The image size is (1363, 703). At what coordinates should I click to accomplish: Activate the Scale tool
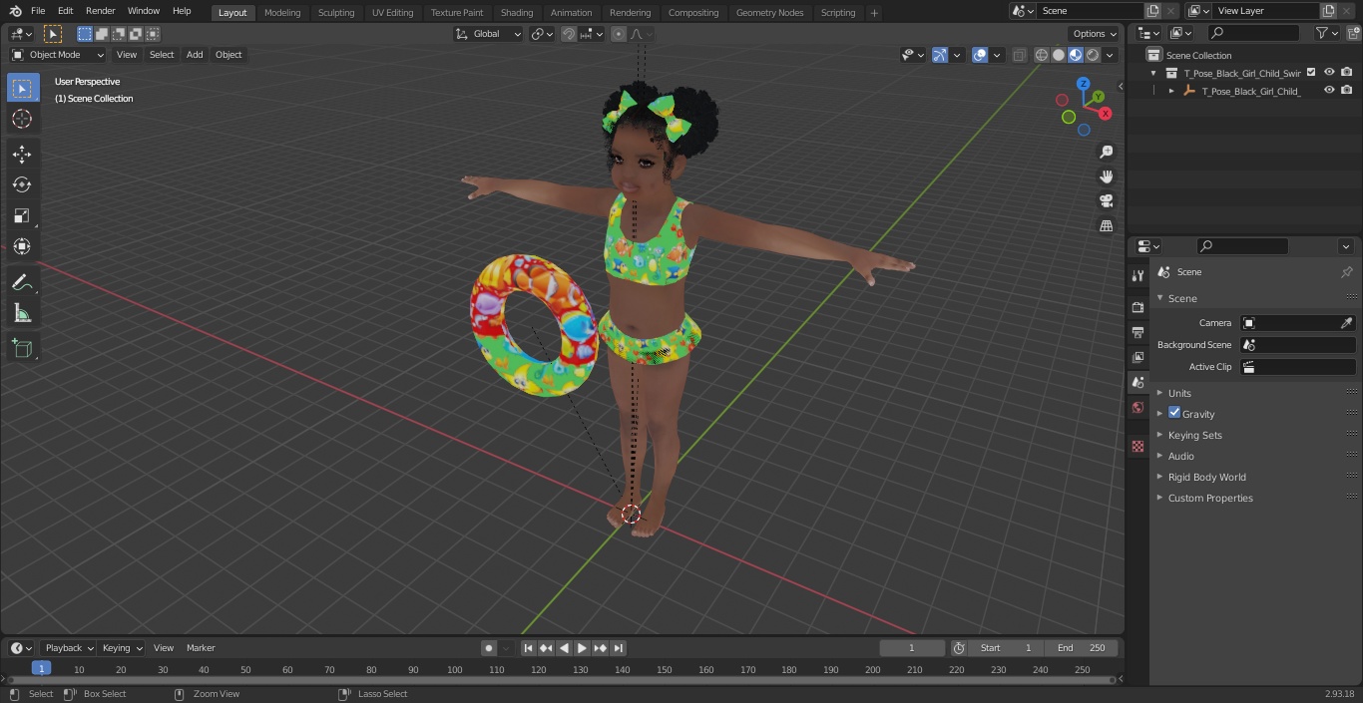coord(22,215)
